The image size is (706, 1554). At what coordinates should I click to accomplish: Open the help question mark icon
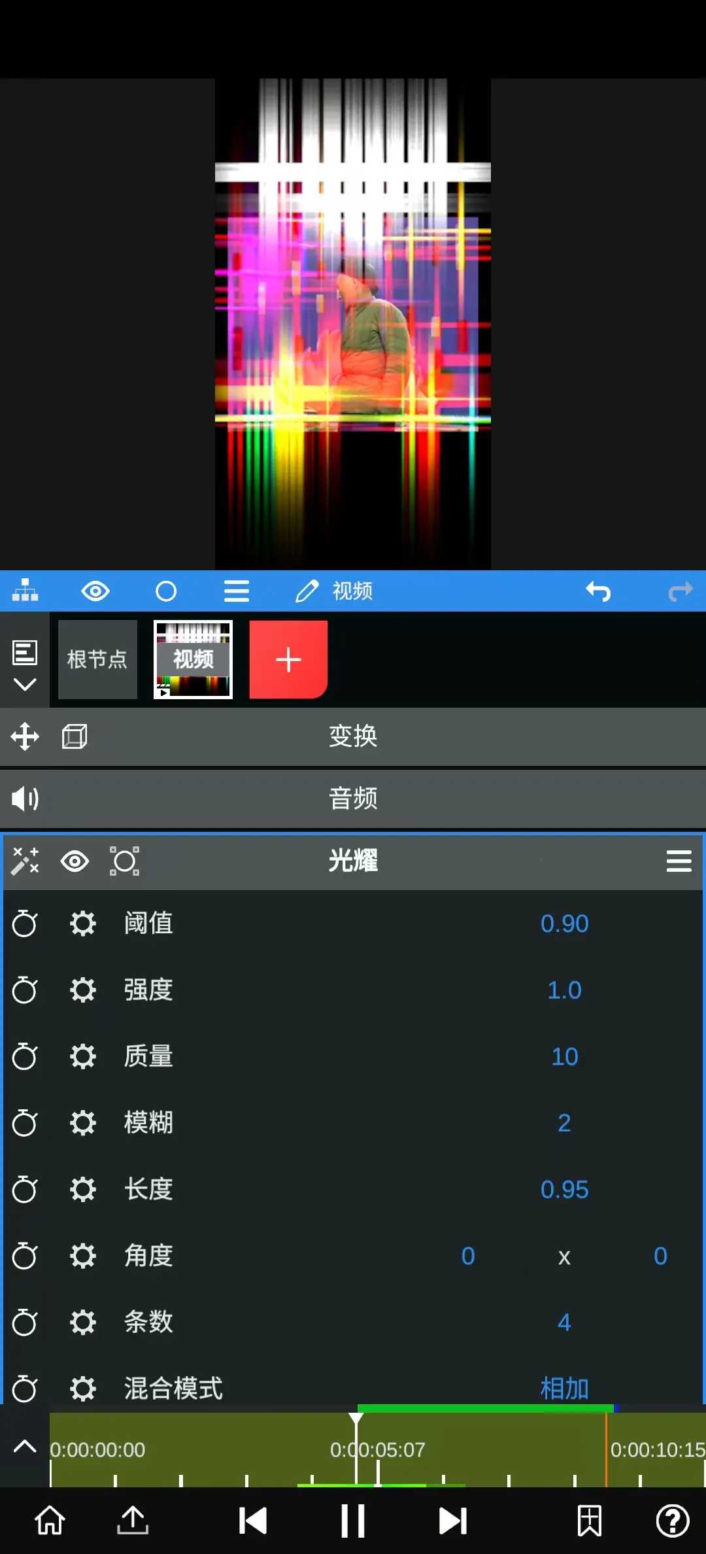tap(672, 1520)
